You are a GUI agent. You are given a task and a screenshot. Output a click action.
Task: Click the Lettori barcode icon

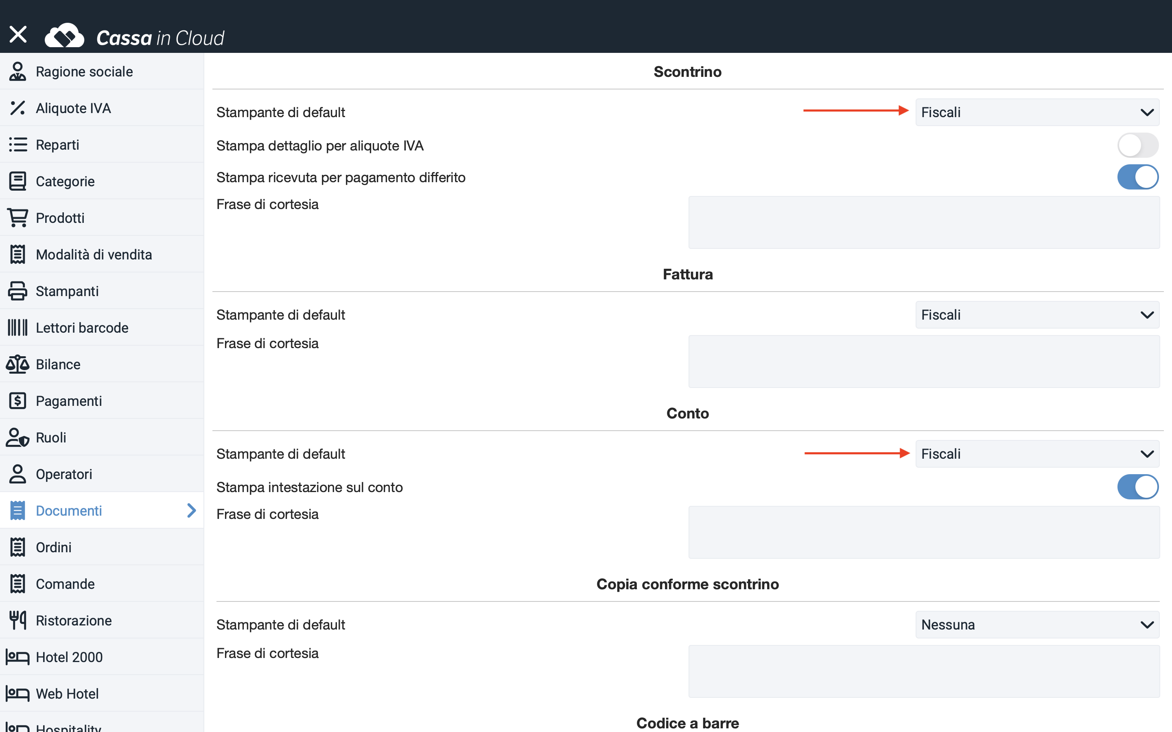[x=17, y=328]
